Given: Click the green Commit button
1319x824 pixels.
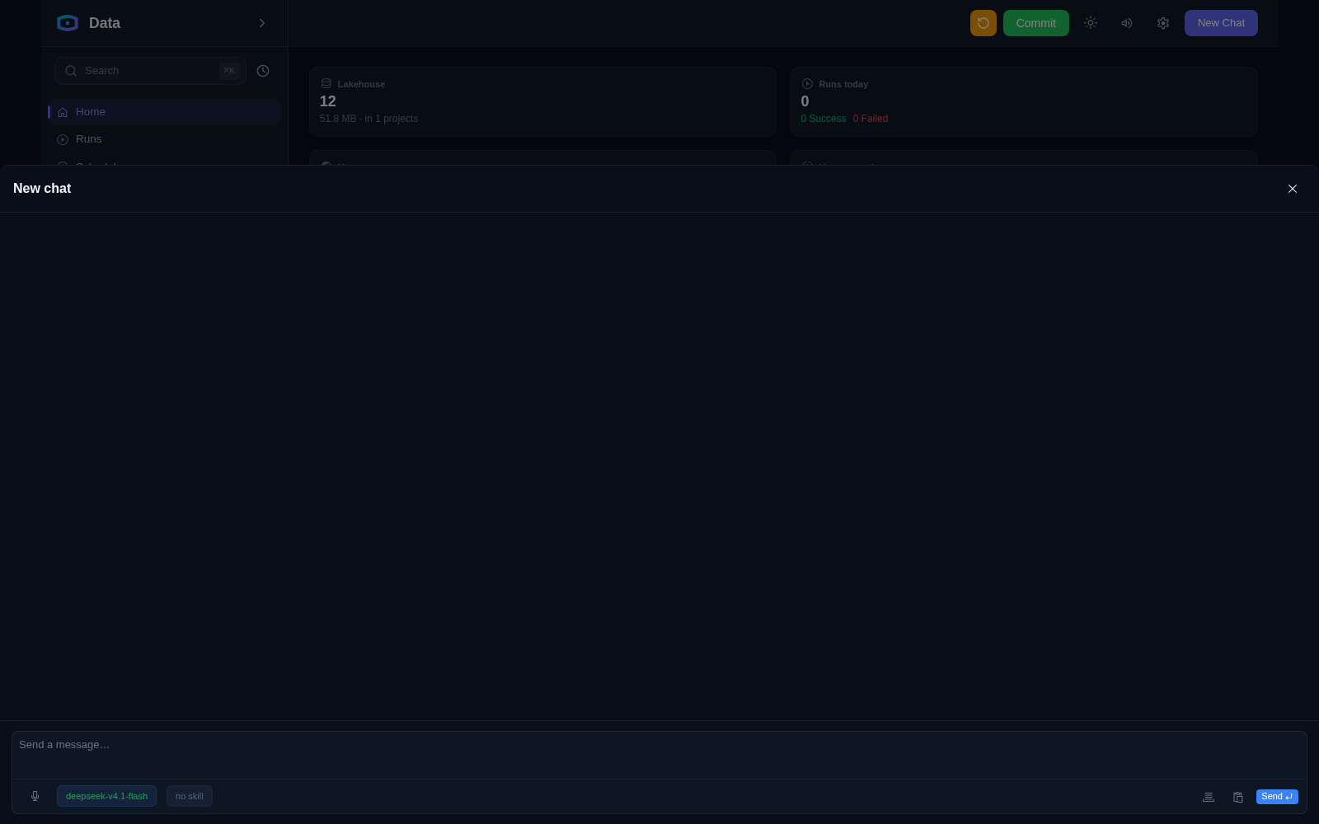Looking at the screenshot, I should 1035,23.
